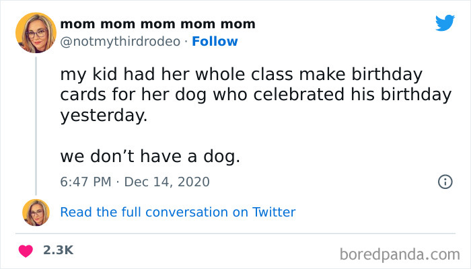
Task: Click the "Dec 14, 2020" date
Action: (x=168, y=182)
